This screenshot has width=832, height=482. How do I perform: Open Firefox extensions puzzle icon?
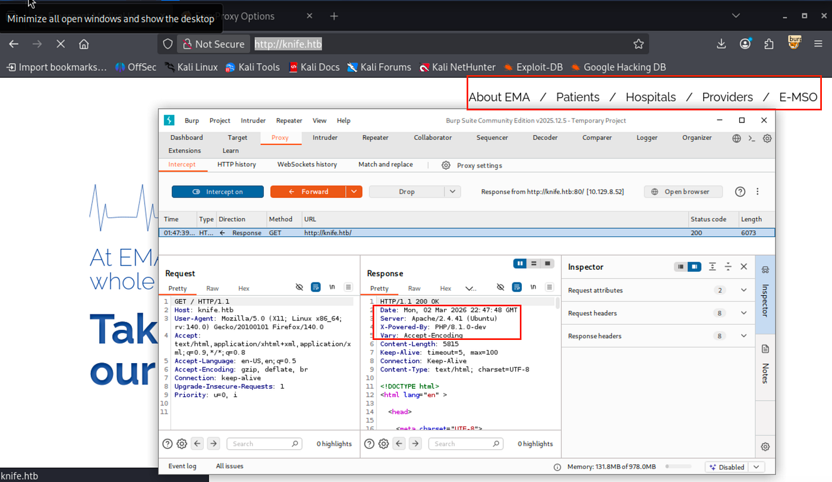(769, 44)
